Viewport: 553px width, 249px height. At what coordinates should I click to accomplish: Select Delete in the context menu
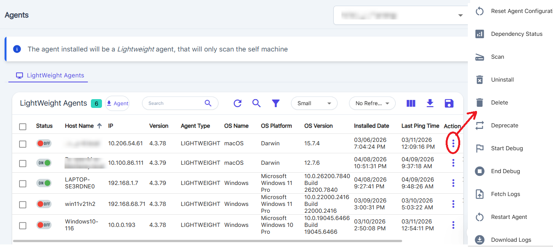pyautogui.click(x=499, y=103)
